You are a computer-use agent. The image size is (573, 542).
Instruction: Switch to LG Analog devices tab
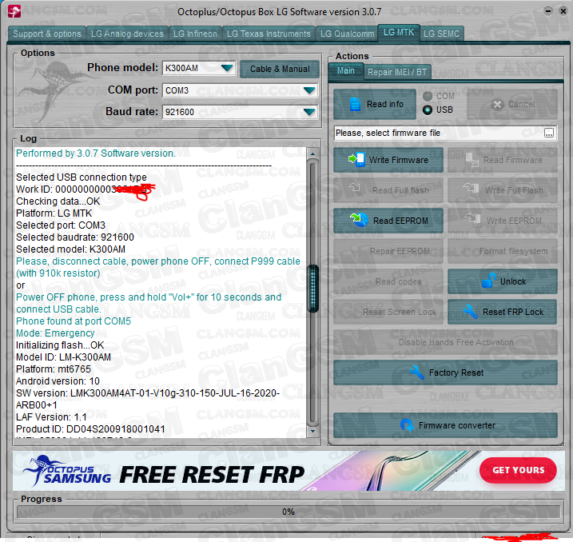127,34
